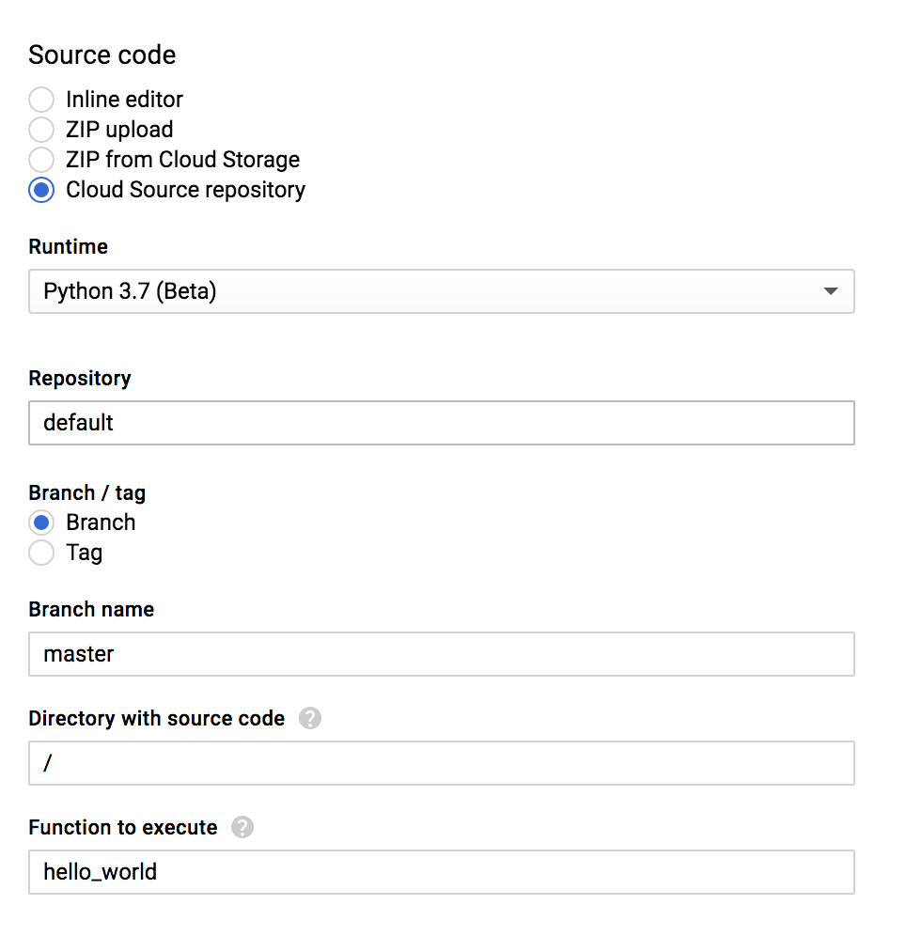Select the Tag radio button
This screenshot has height=936, width=906.
point(41,553)
